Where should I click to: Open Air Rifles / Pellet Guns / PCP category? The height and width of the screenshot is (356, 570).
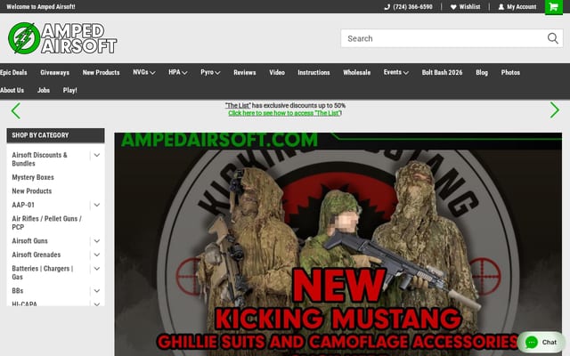46,222
